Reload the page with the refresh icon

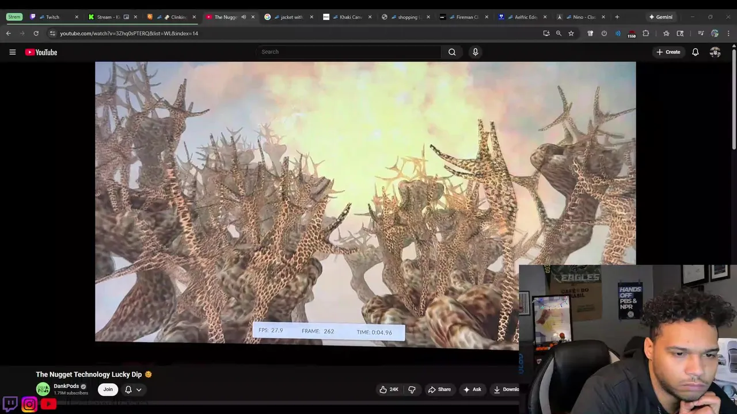pyautogui.click(x=36, y=33)
